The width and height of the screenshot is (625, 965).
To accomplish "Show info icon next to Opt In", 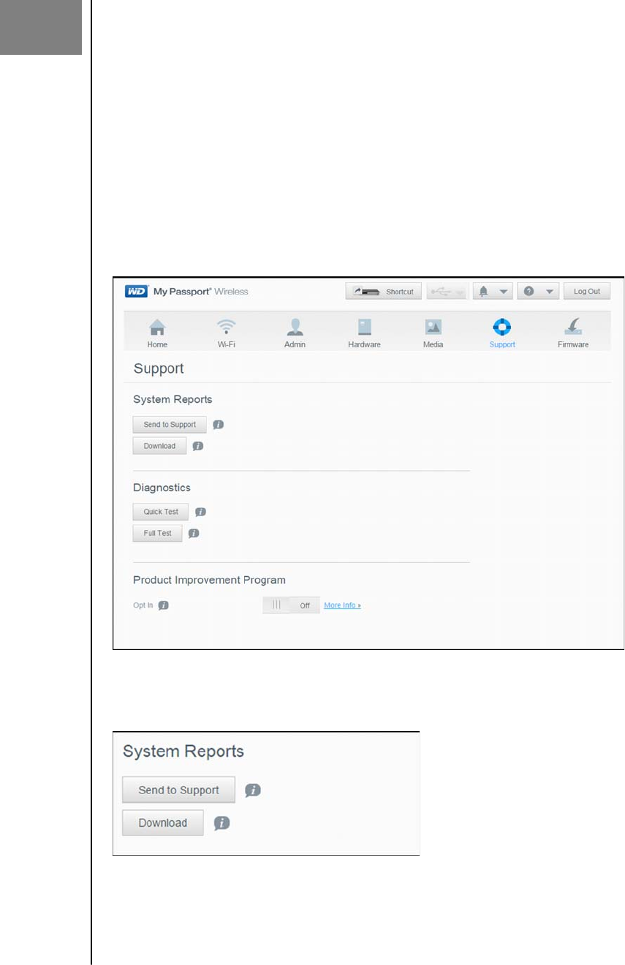I will click(164, 605).
